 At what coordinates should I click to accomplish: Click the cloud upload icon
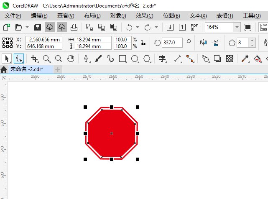point(62,27)
